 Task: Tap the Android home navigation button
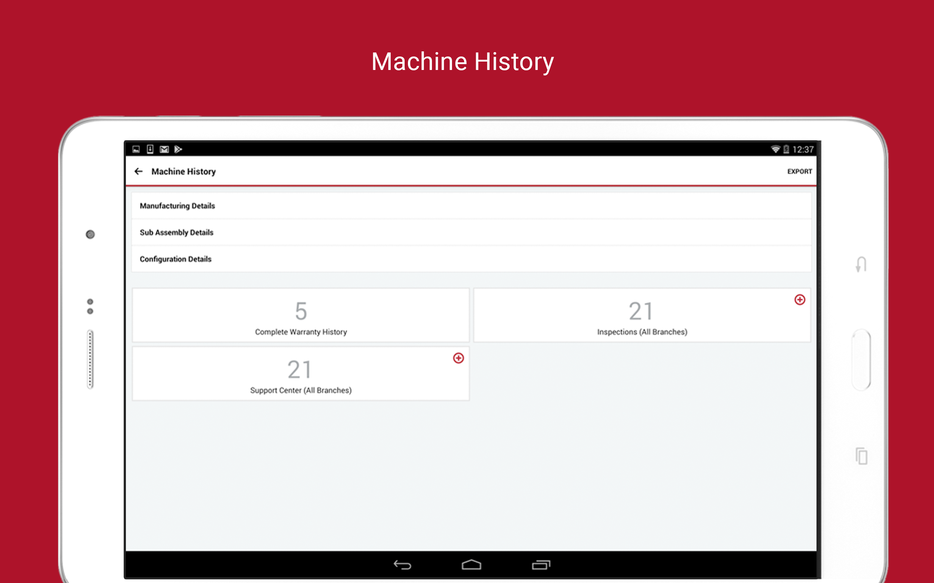click(x=471, y=565)
